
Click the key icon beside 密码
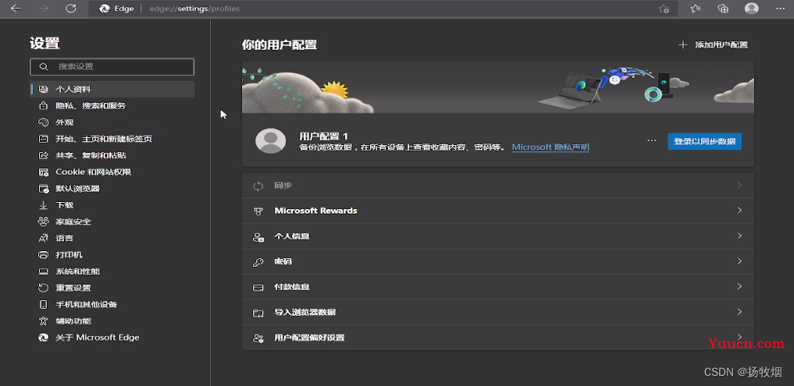tap(258, 262)
